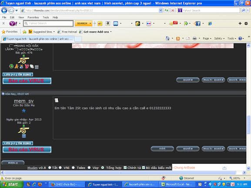Select the VNI input radio button
Viewport: 251px width, 188px height.
tap(60, 168)
